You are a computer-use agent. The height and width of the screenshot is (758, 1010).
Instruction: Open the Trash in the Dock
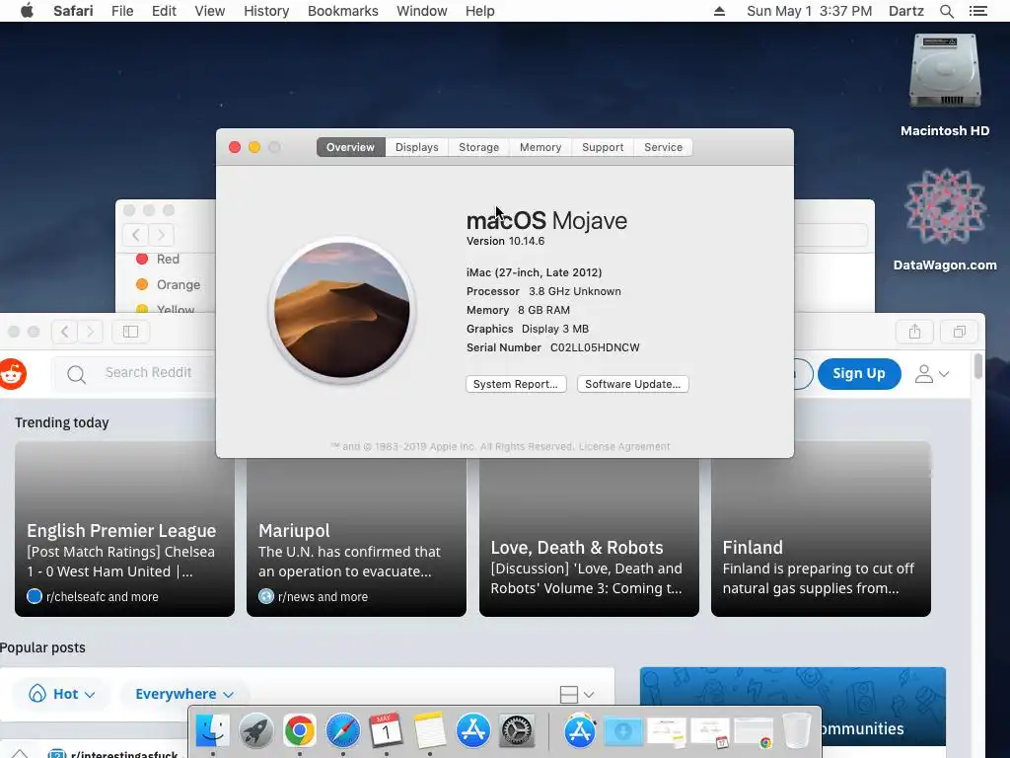(x=797, y=731)
